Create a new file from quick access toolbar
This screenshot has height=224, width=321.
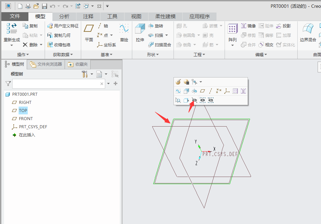click(x=20, y=6)
